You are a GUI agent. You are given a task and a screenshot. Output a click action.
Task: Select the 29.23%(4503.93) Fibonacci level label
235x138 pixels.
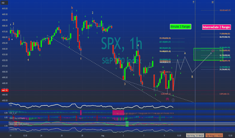click(225, 70)
